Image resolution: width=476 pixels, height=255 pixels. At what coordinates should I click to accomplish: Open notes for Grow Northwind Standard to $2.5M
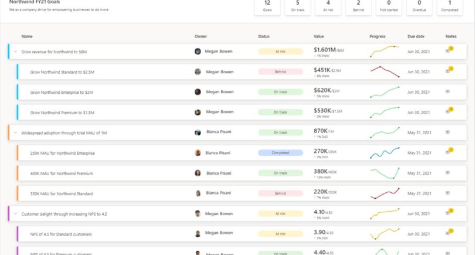coord(448,70)
